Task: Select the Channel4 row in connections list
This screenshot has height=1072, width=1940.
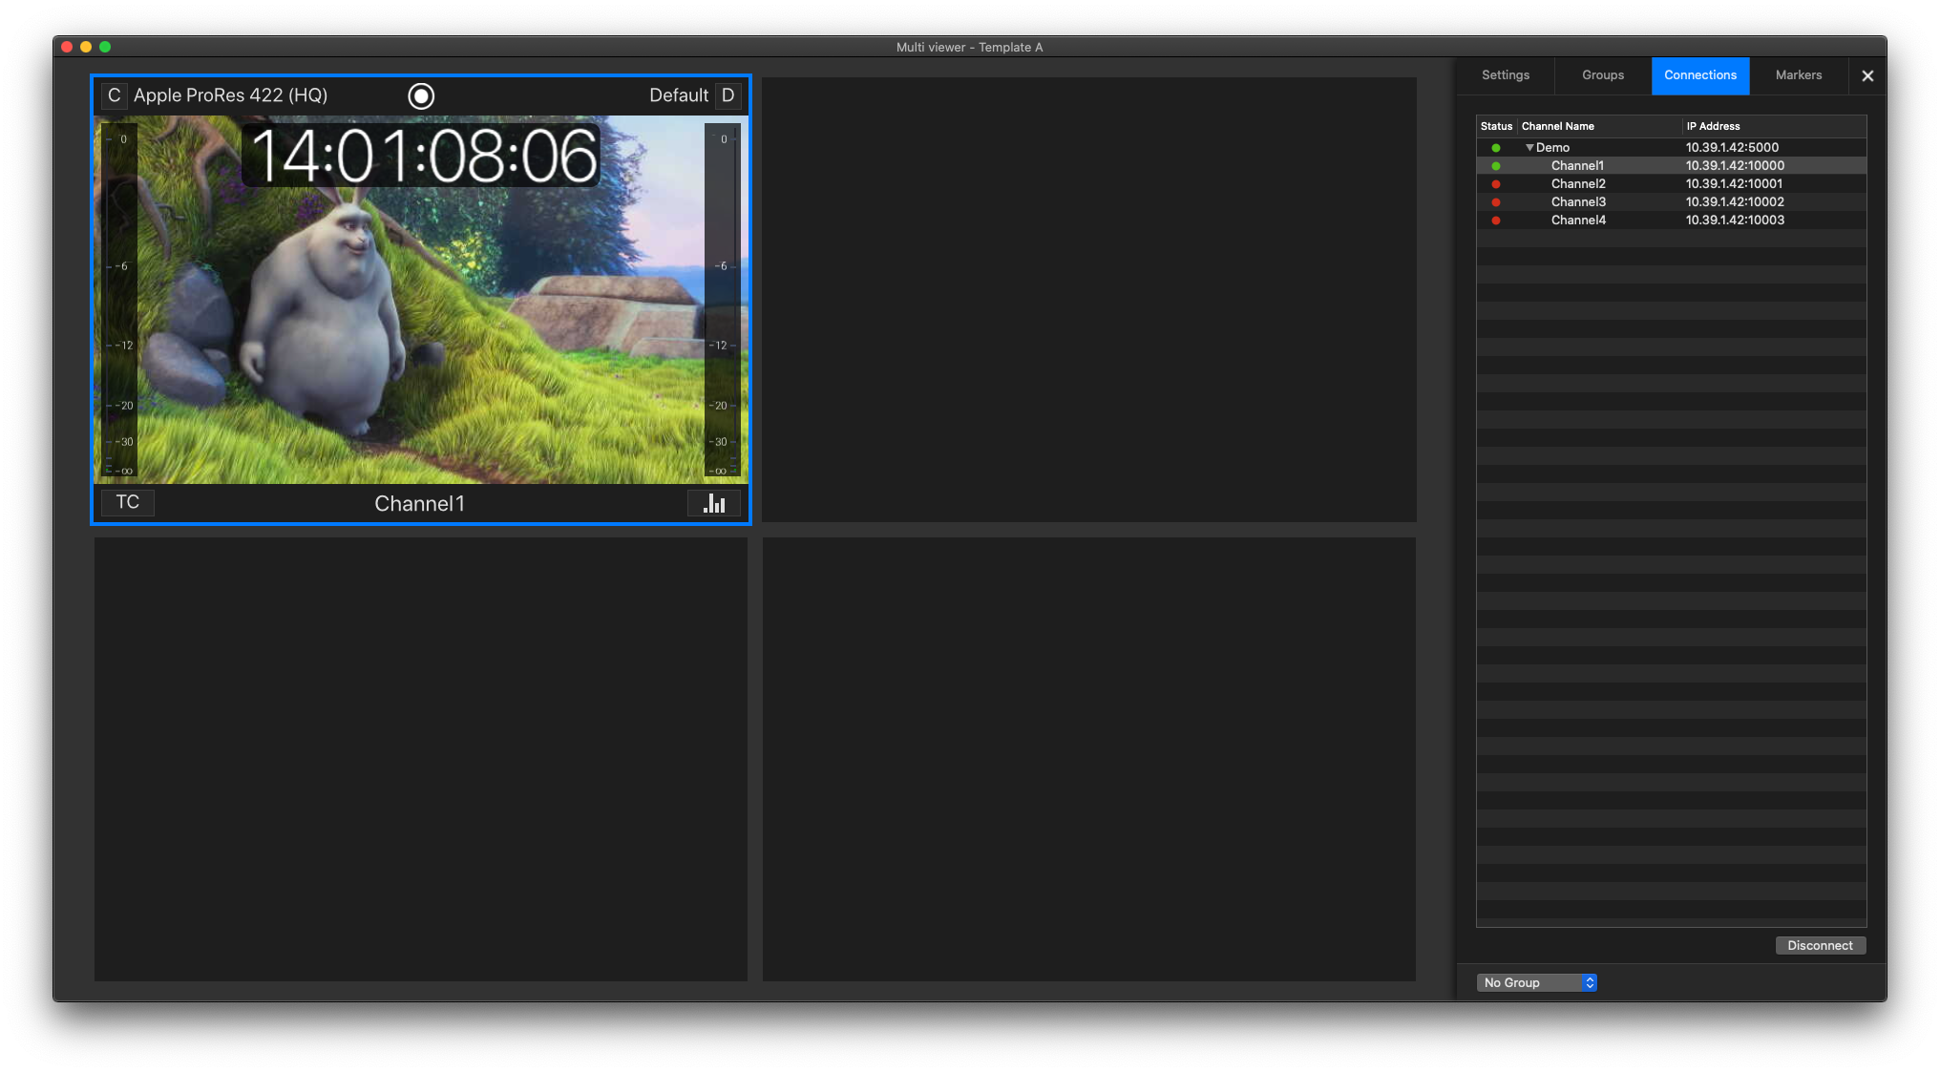Action: tap(1671, 221)
